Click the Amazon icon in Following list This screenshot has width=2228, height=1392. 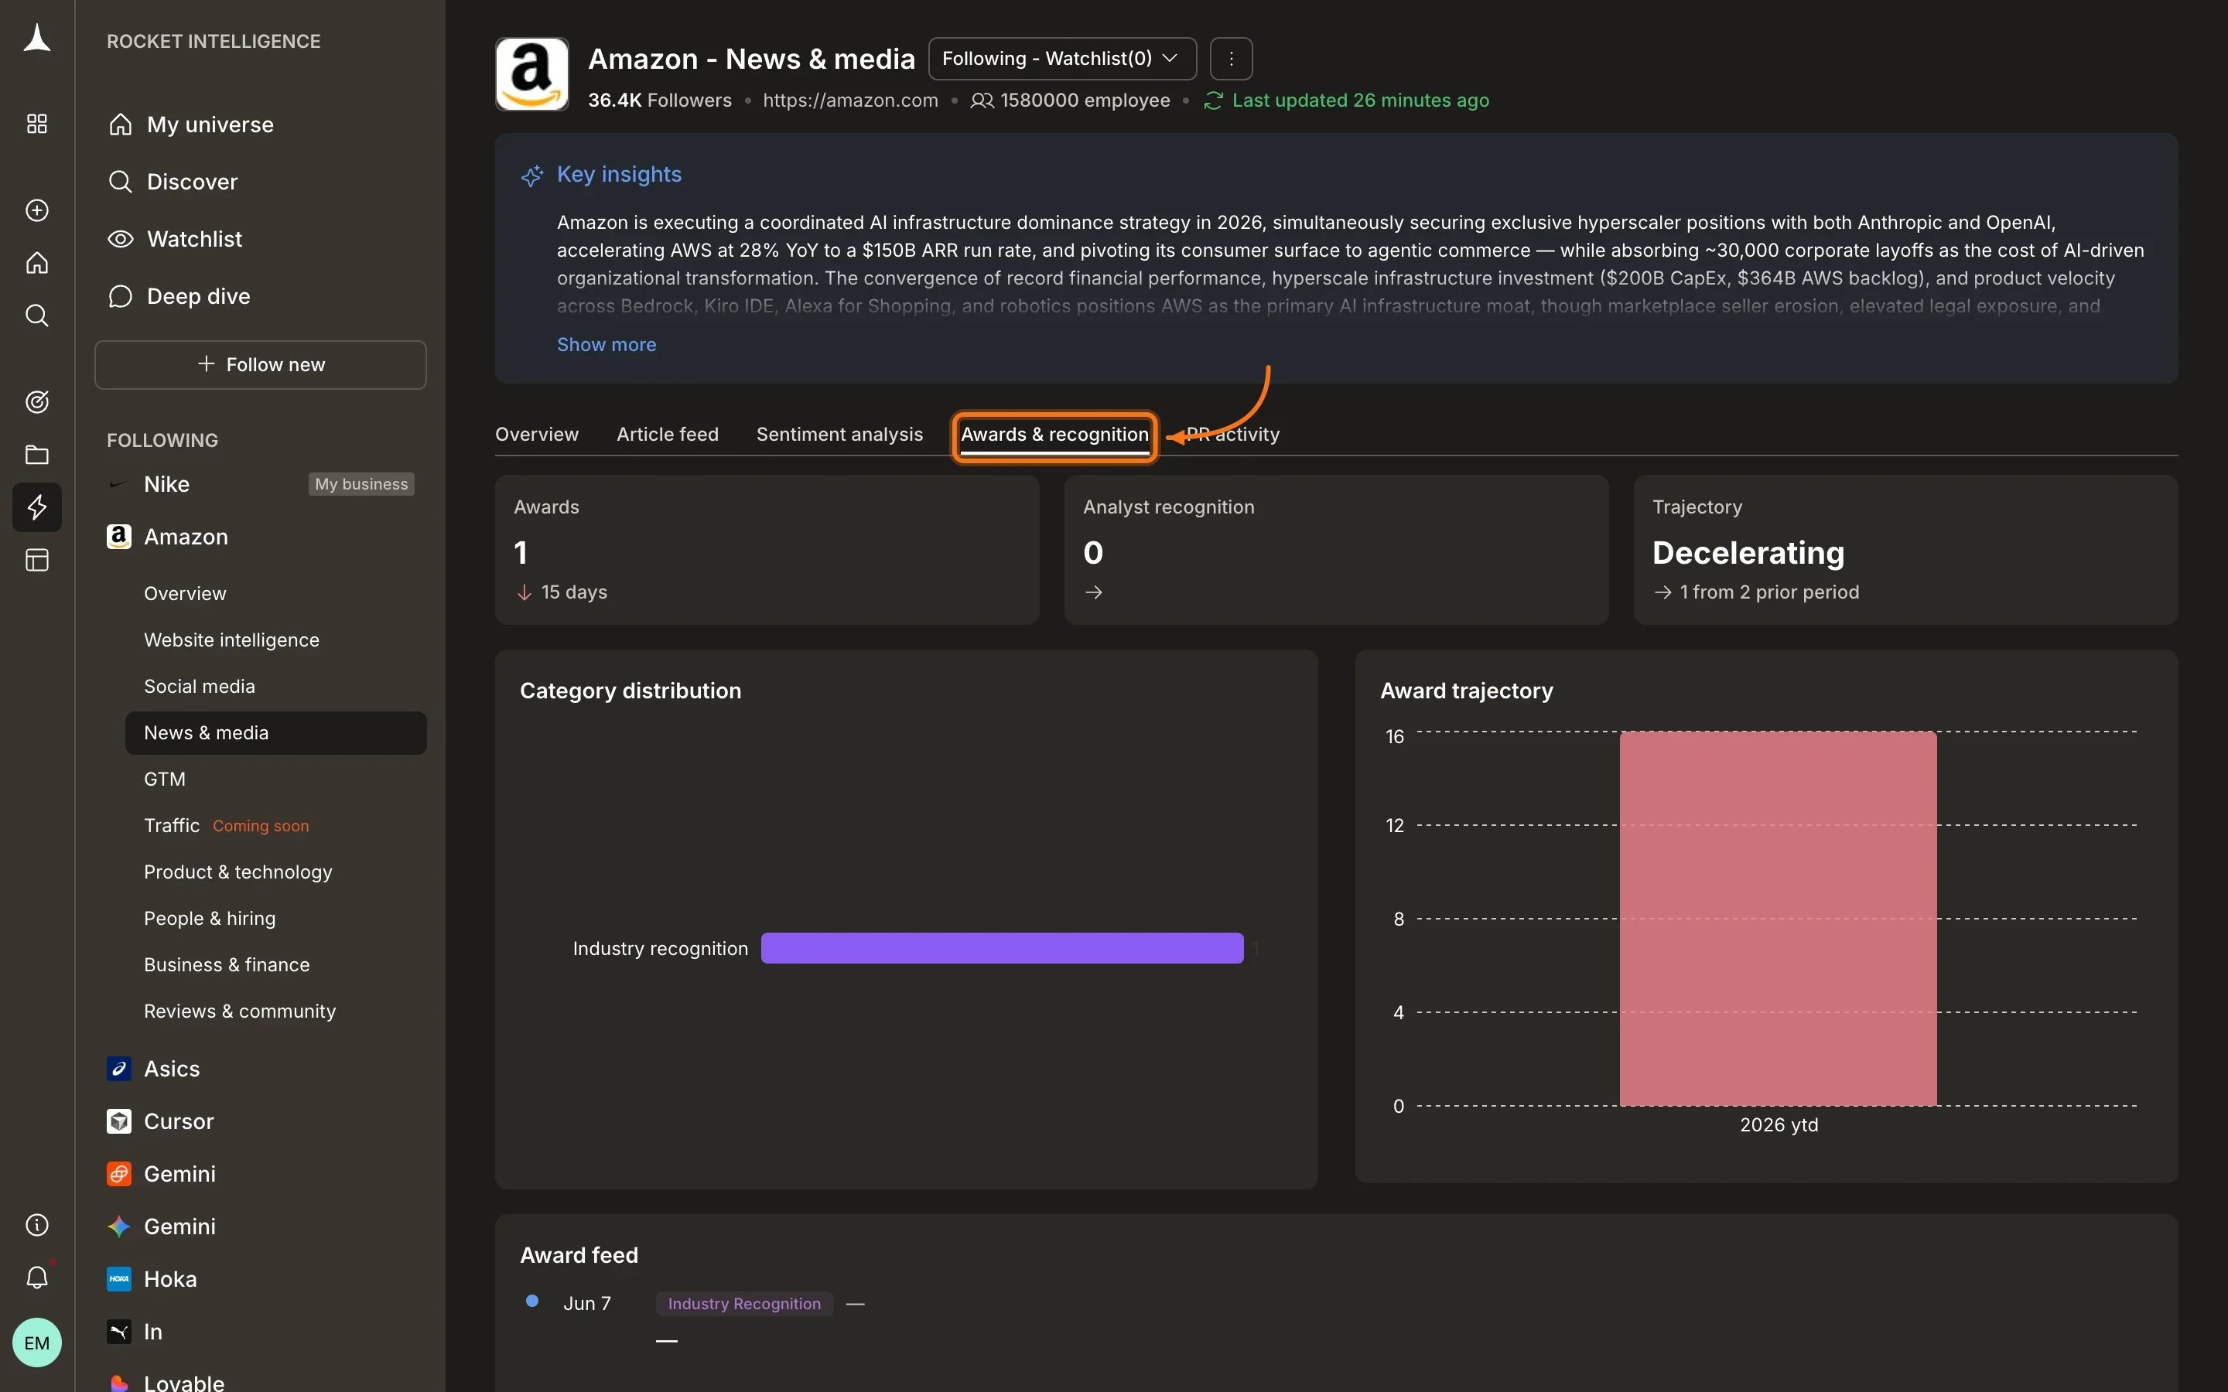[119, 537]
